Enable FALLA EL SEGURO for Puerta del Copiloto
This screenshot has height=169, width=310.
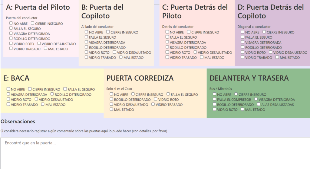86,37
